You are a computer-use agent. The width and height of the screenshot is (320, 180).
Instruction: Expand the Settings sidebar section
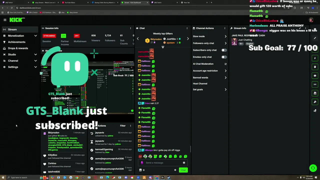[35, 67]
